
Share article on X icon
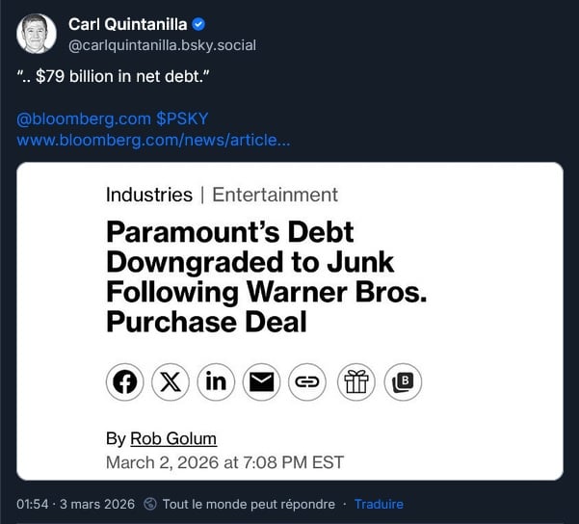tap(171, 382)
